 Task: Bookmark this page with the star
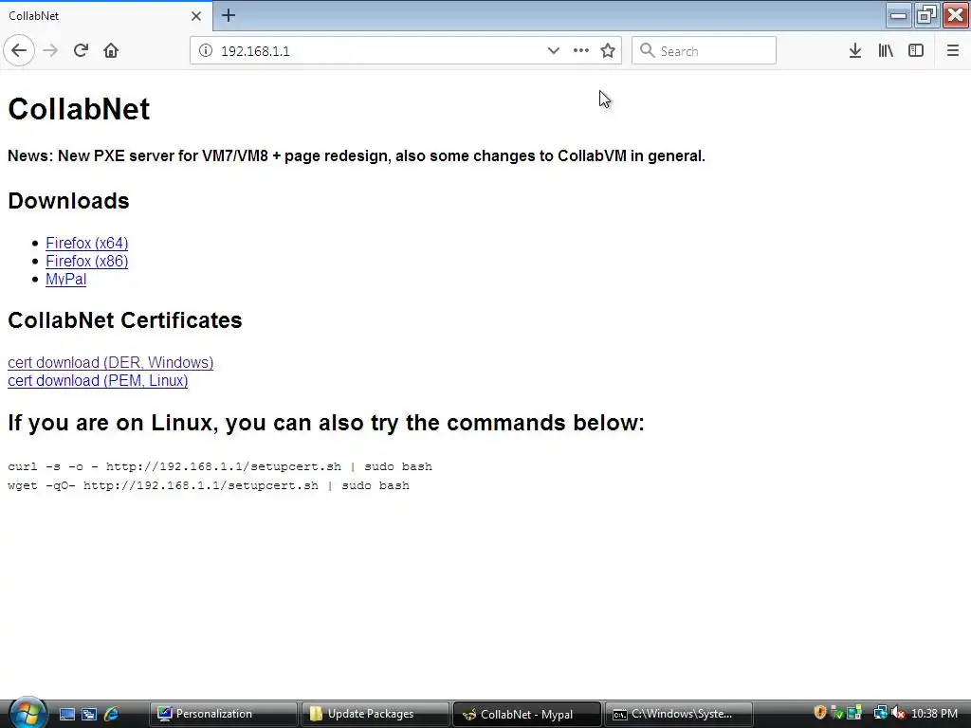coord(608,51)
